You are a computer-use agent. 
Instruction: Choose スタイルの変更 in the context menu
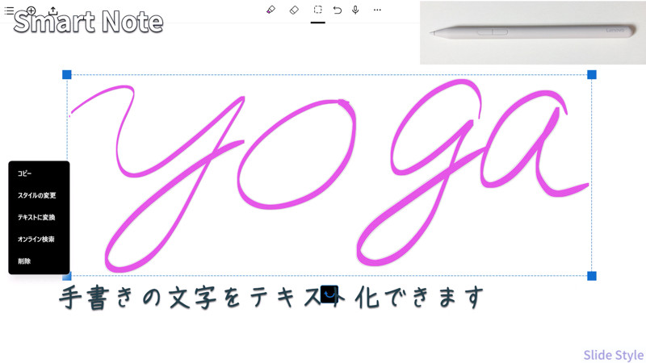click(36, 195)
